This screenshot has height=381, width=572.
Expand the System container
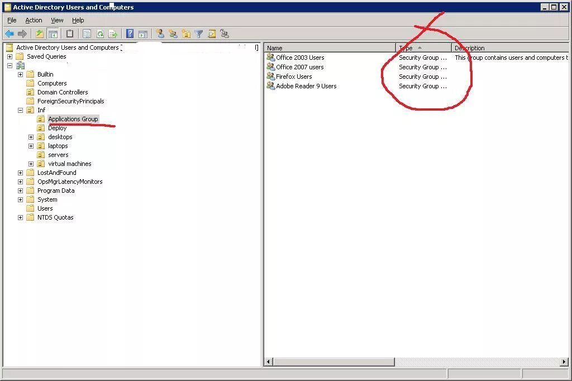pyautogui.click(x=21, y=199)
